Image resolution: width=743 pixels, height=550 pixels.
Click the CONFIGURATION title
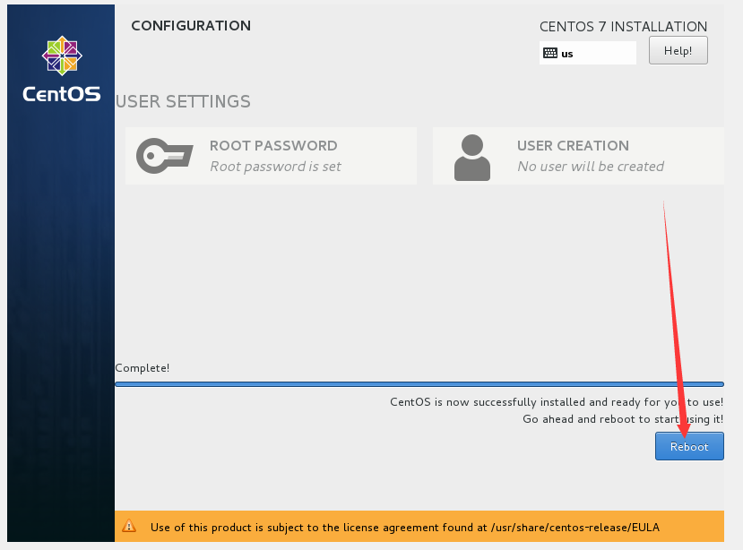click(x=191, y=26)
